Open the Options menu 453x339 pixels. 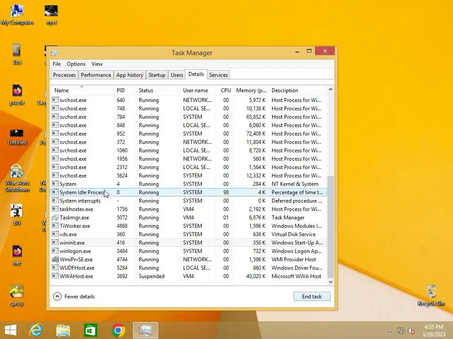click(76, 64)
